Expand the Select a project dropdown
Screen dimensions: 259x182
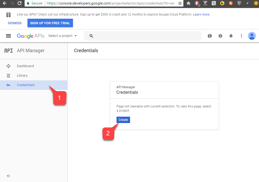coord(62,36)
